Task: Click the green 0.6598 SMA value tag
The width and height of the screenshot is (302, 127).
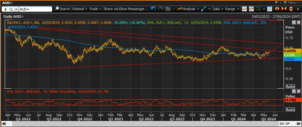Action: [292, 55]
